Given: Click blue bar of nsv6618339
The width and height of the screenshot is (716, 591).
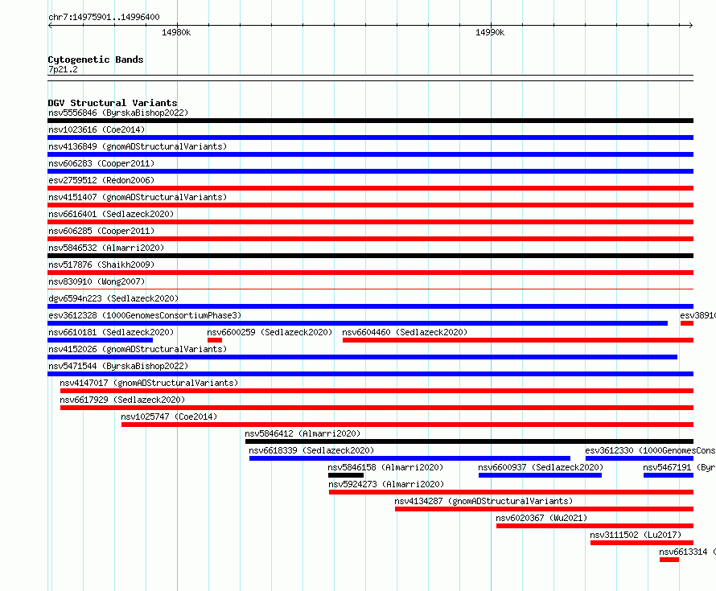Looking at the screenshot, I should [x=409, y=458].
